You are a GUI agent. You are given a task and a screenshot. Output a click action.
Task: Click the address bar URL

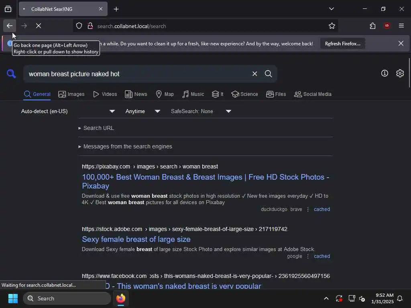[132, 26]
